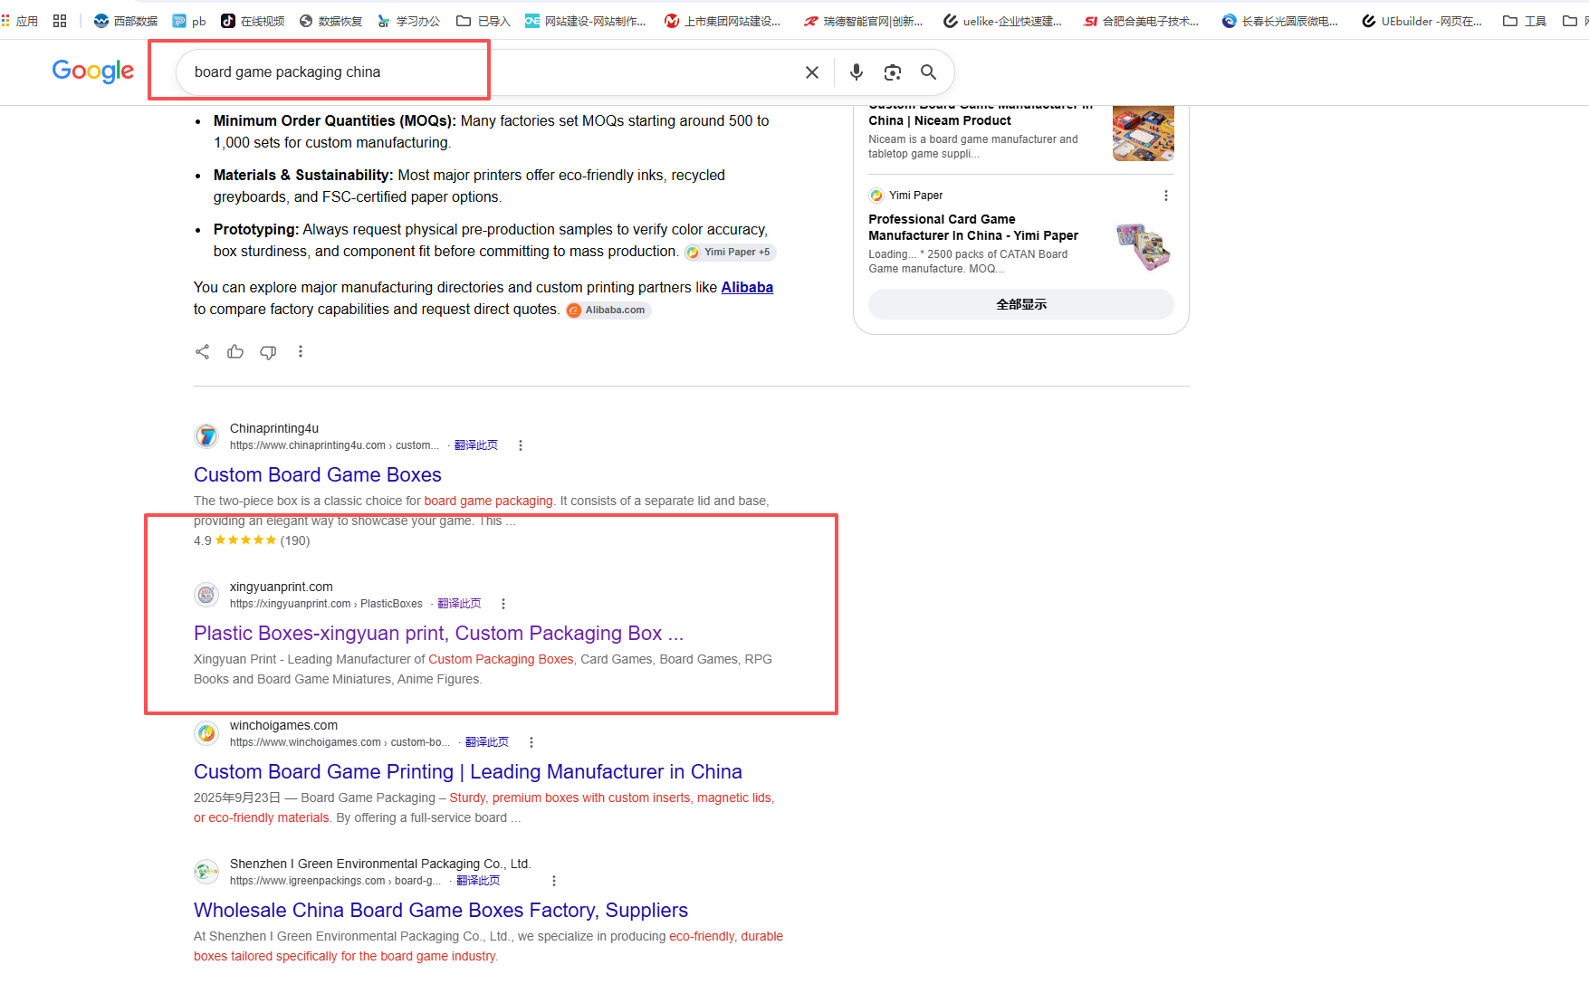The image size is (1589, 984).
Task: Open the 西部数据 bookmark
Action: click(x=126, y=21)
